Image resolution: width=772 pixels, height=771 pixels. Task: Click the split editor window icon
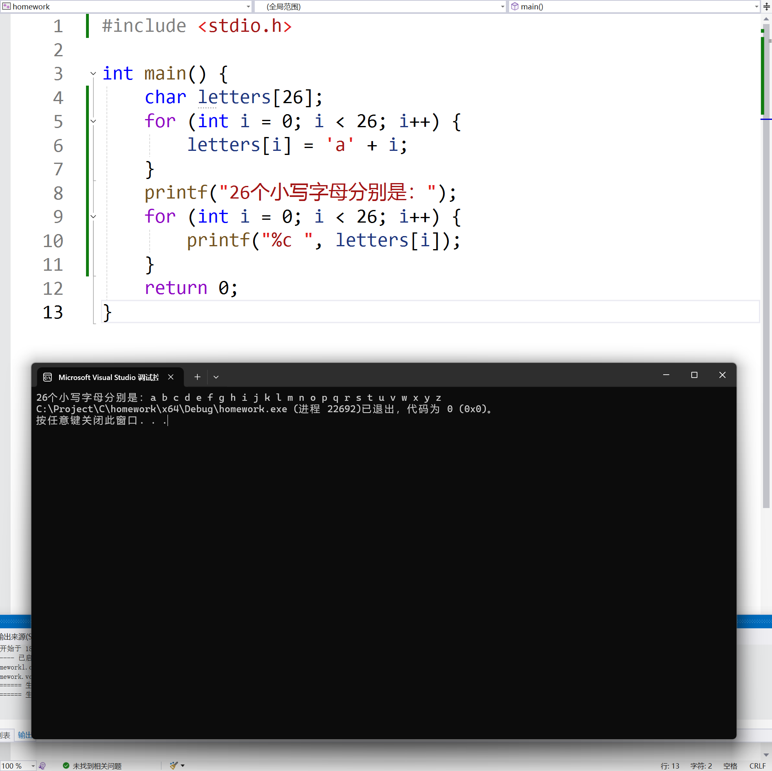point(766,7)
